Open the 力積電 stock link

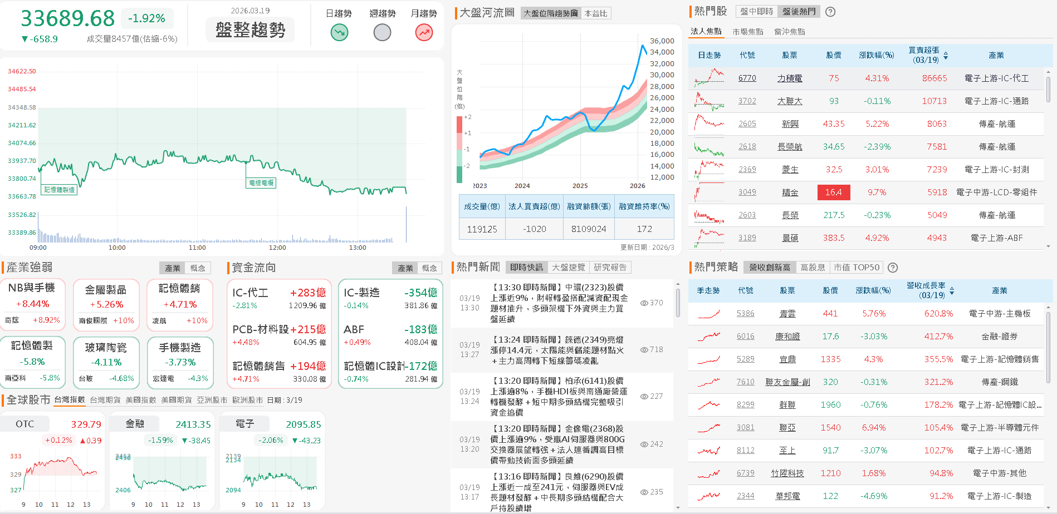(x=790, y=78)
